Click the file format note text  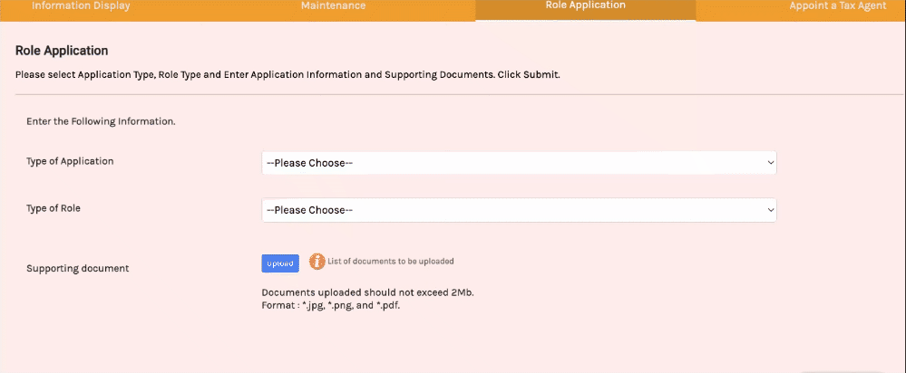pyautogui.click(x=331, y=305)
